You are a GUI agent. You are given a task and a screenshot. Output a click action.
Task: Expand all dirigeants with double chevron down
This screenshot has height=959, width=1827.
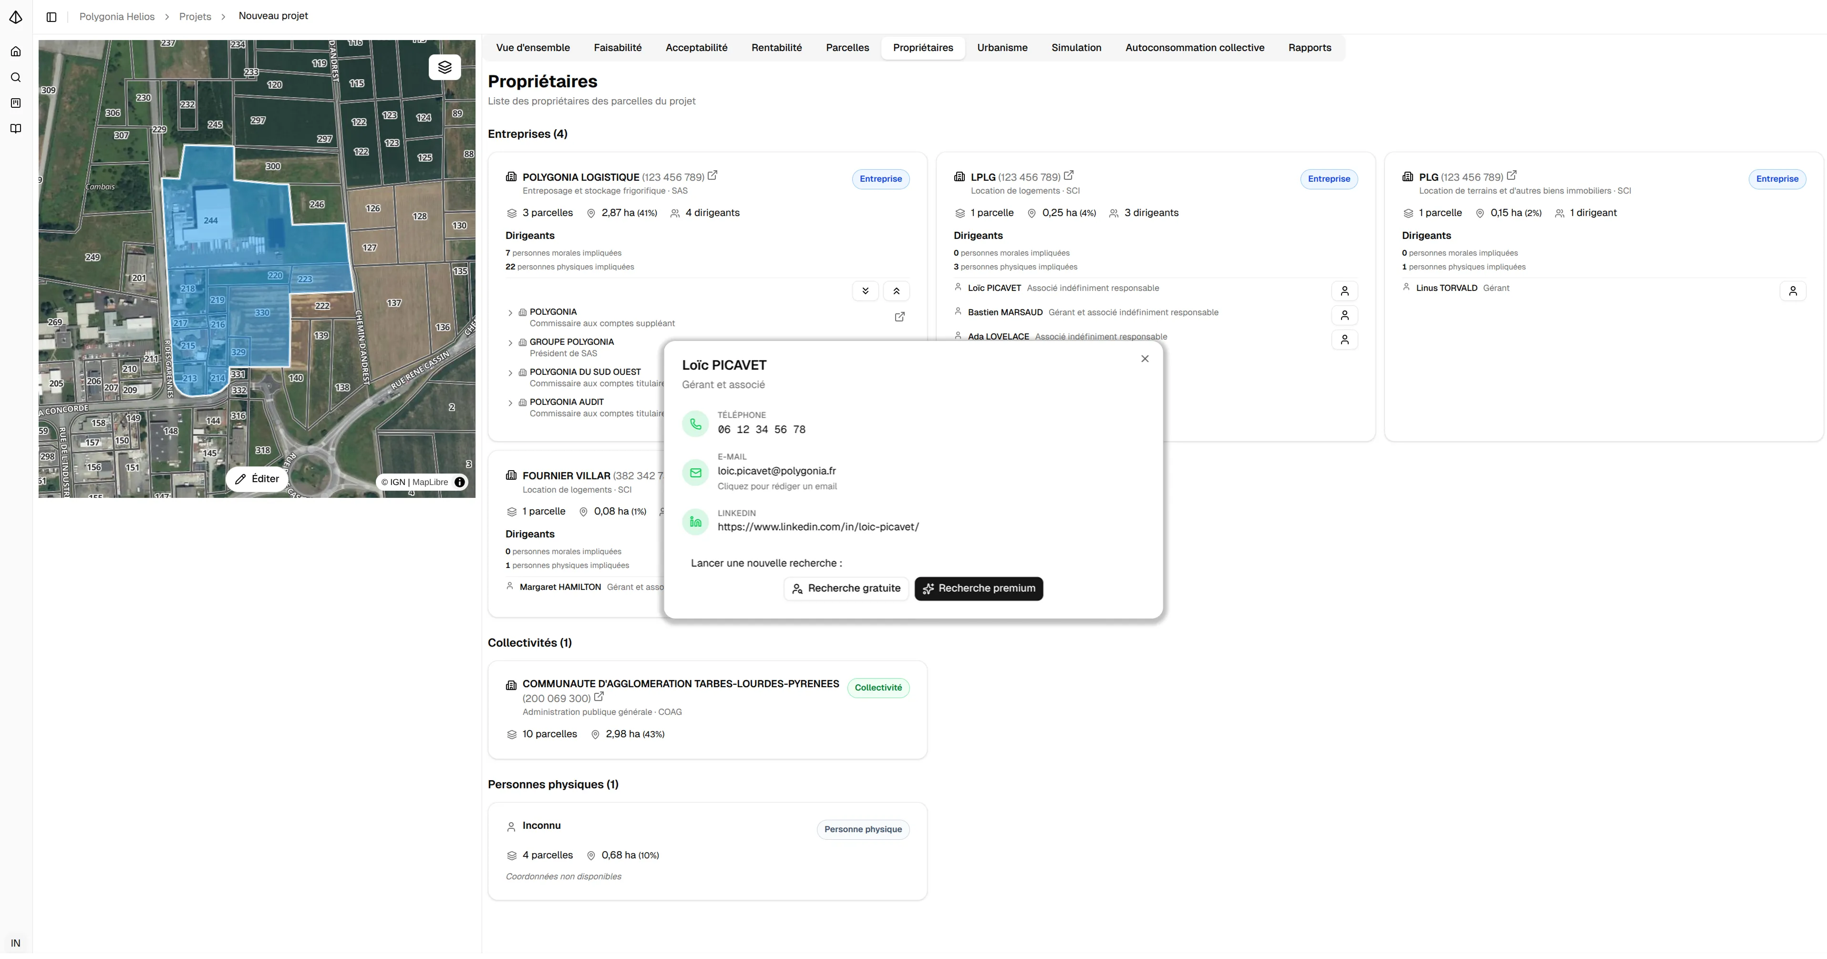coord(865,291)
